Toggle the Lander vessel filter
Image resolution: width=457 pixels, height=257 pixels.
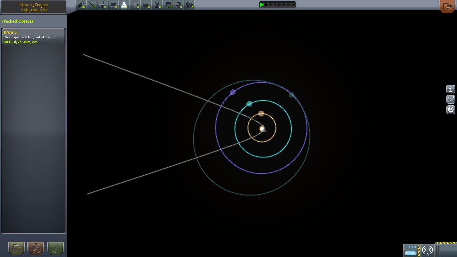(114, 5)
